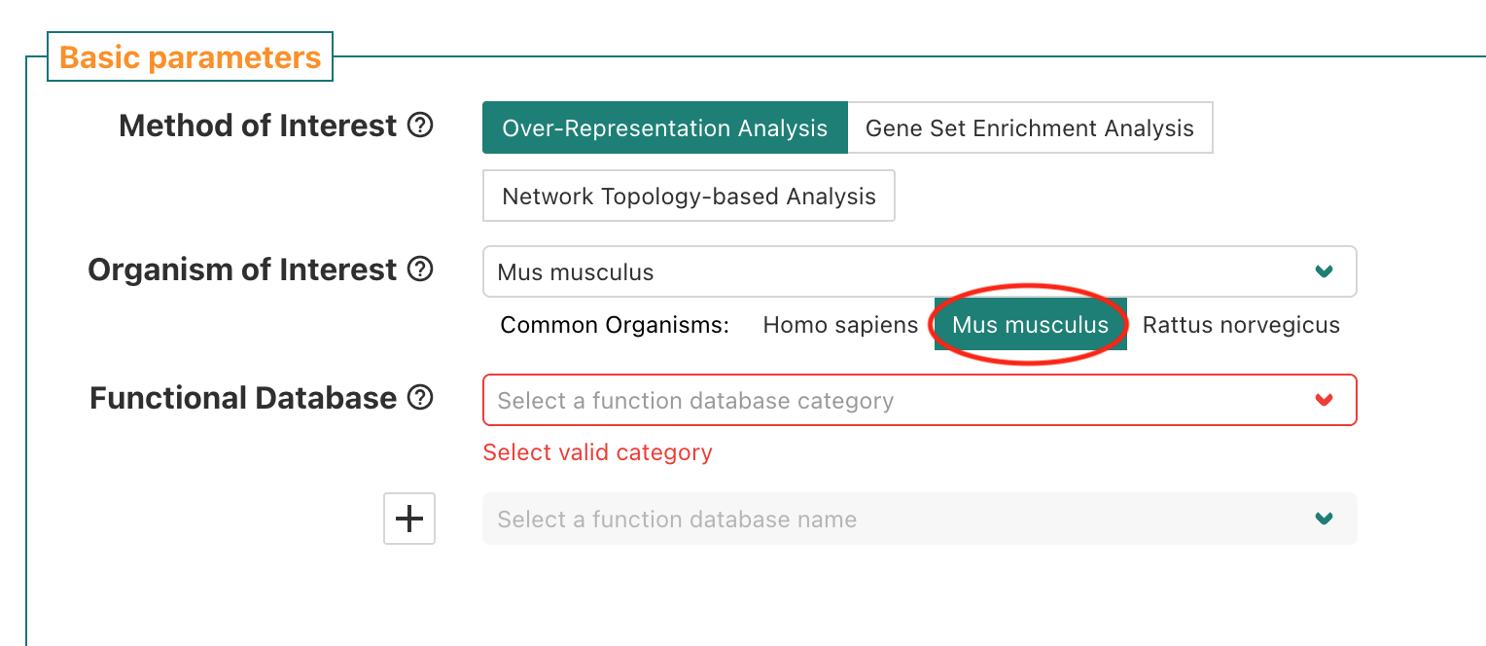Click the teal chevron on the organism selector

tap(1325, 271)
